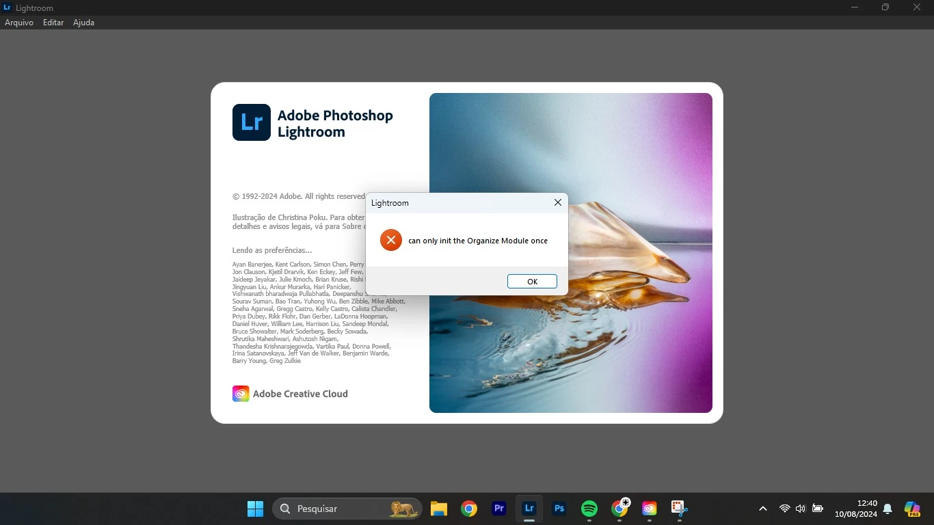
Task: Open the second Chrome profile taskbar icon
Action: [619, 509]
